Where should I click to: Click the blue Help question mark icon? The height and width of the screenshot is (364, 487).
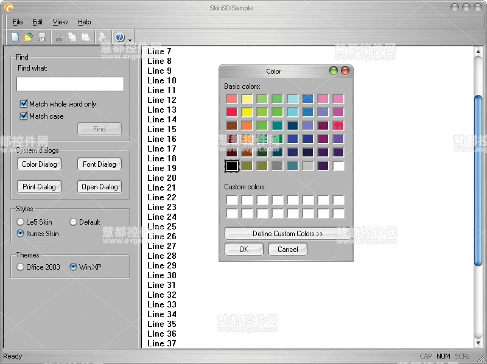pyautogui.click(x=120, y=37)
